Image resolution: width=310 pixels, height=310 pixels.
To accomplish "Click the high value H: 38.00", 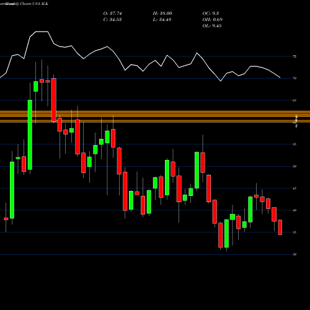I will (x=162, y=14).
